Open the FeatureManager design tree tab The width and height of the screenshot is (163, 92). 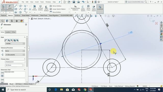(3, 21)
